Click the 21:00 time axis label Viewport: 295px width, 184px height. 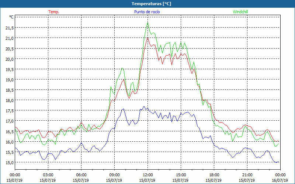tap(247, 175)
